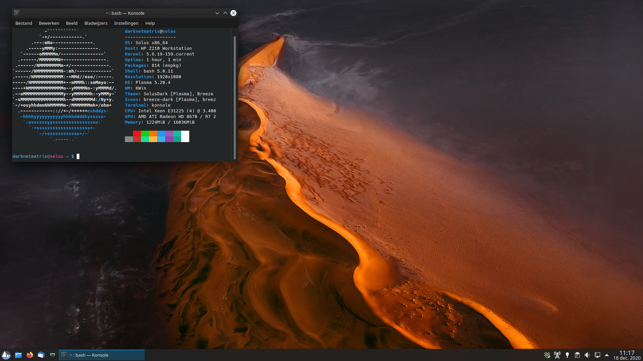Click the 'Memory: 1224MiB / 16036MiB' line

tap(160, 122)
